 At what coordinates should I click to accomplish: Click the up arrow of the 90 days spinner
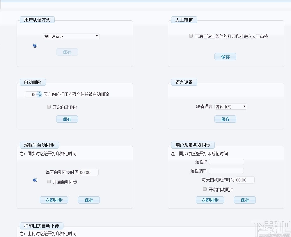40,93
